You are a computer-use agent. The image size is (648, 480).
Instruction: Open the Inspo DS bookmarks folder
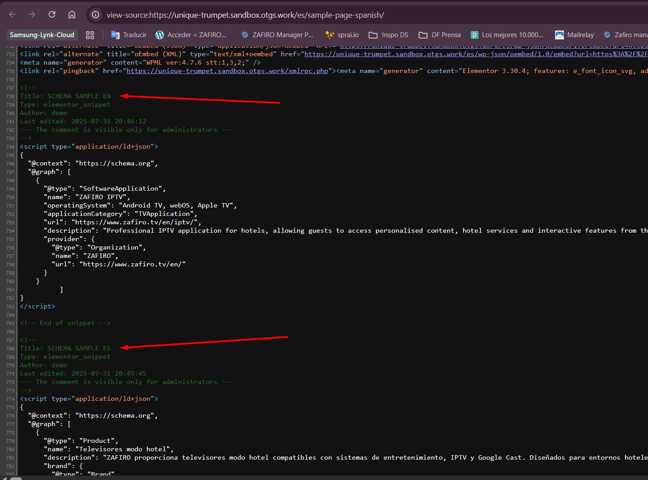(x=388, y=35)
